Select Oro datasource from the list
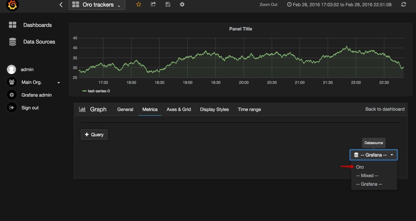This screenshot has height=221, width=416. coord(360,167)
